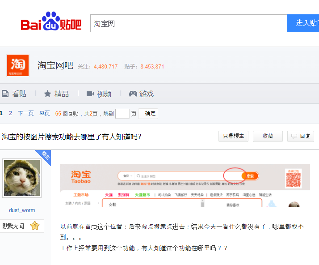Viewport: 319px width, 265px height.
Task: Click the post line 工作上经常要用到这个功能
Action: click(x=143, y=248)
